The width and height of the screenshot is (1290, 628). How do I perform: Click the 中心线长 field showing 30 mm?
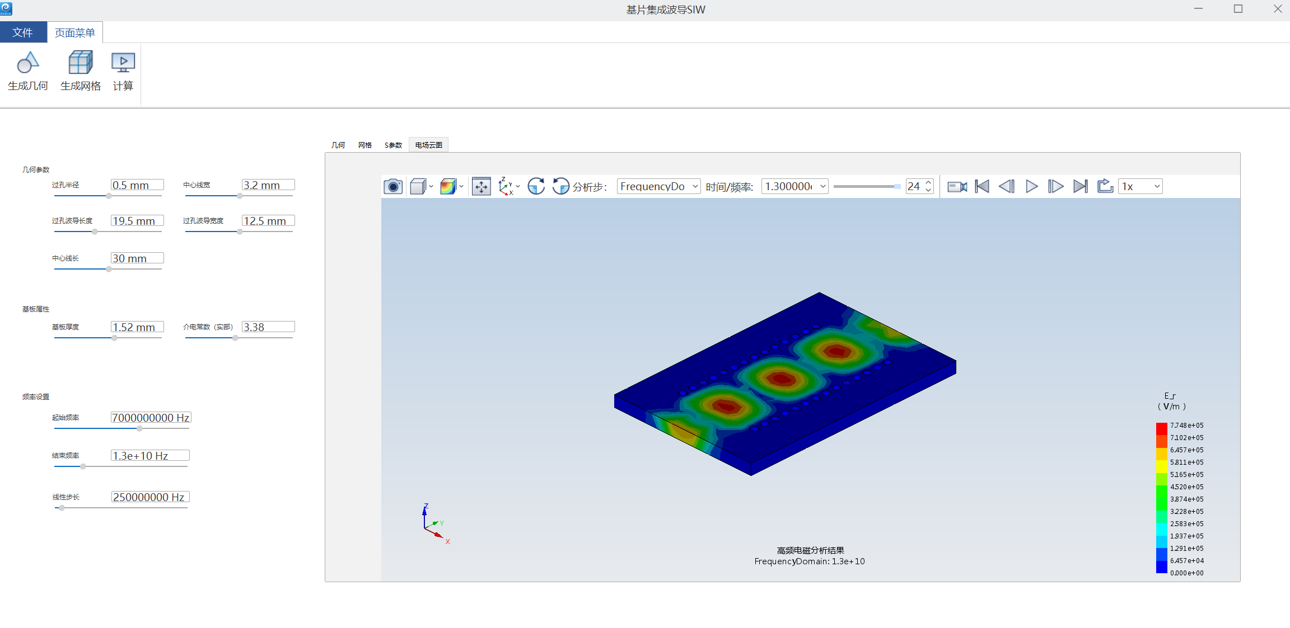pos(137,258)
